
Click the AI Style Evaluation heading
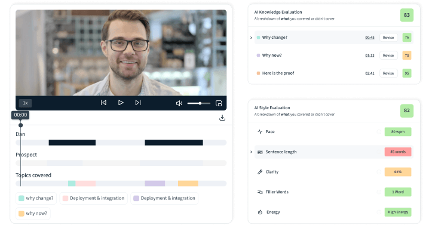click(x=272, y=108)
